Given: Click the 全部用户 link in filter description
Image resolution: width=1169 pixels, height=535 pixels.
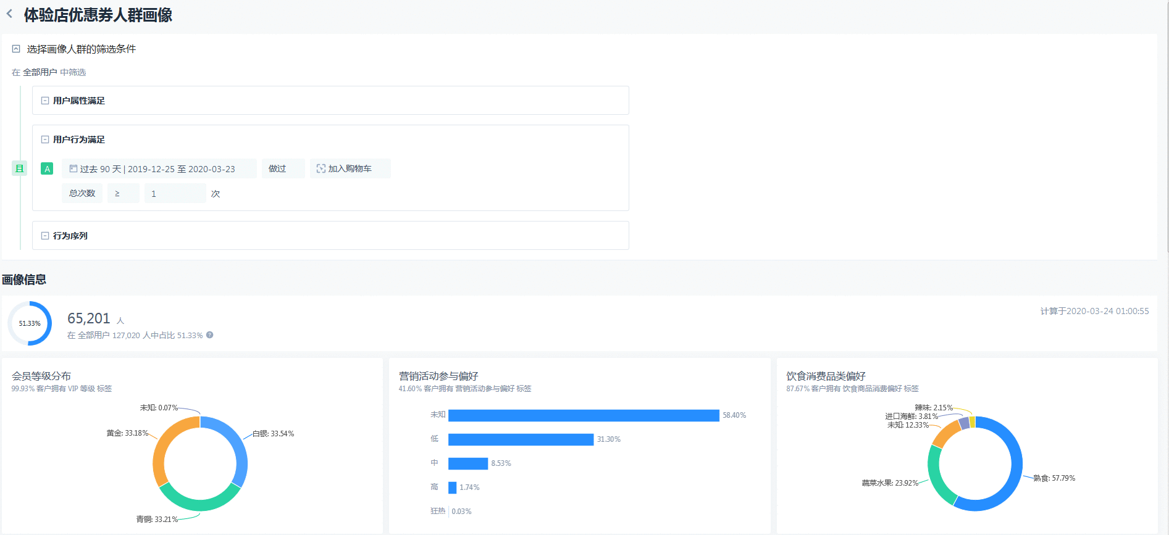Looking at the screenshot, I should (40, 72).
